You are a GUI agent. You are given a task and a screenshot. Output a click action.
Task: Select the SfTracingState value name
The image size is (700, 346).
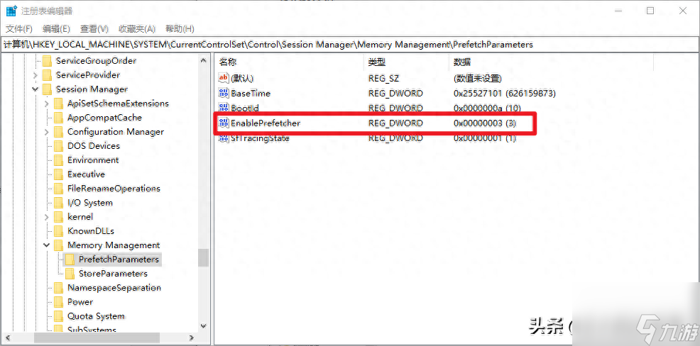260,138
